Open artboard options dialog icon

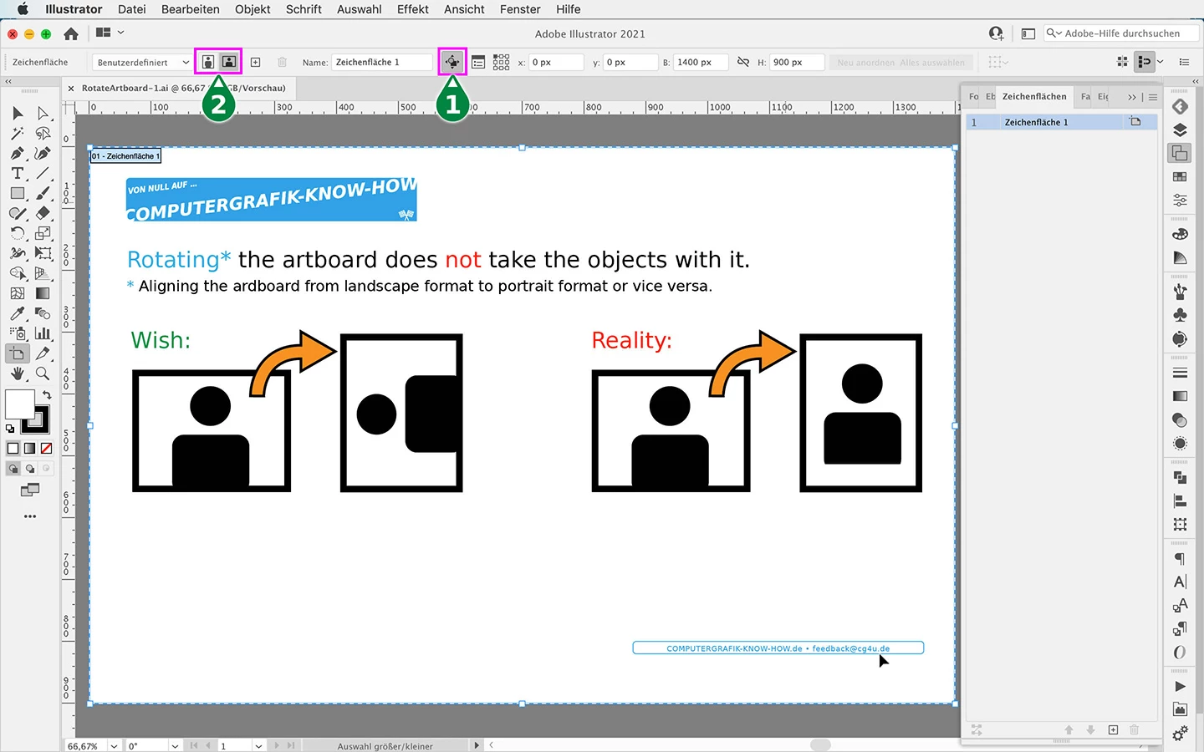tap(478, 63)
